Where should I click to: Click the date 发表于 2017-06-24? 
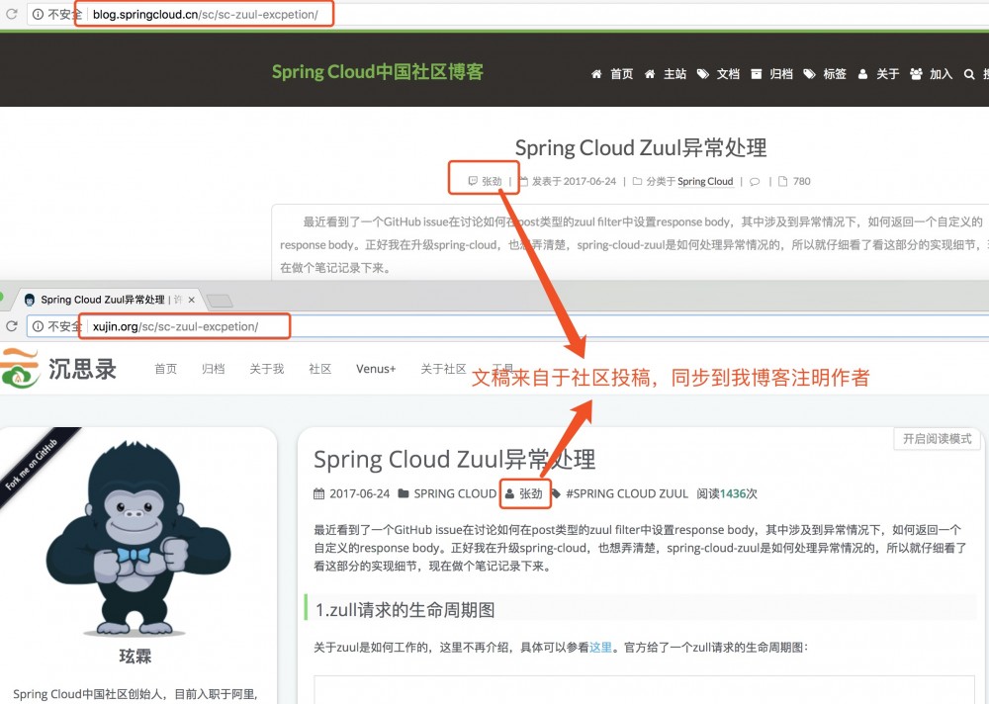click(574, 181)
